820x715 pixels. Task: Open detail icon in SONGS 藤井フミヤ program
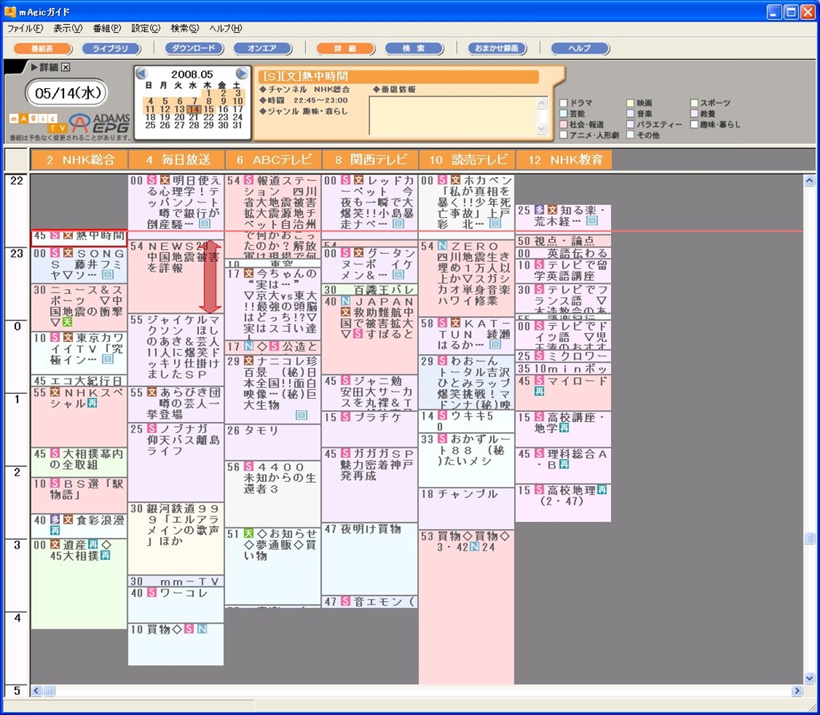coord(107,275)
